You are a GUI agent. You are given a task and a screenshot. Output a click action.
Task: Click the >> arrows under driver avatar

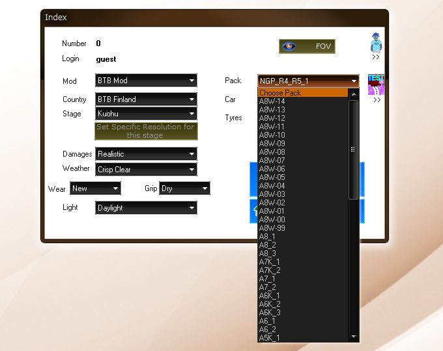pos(376,57)
